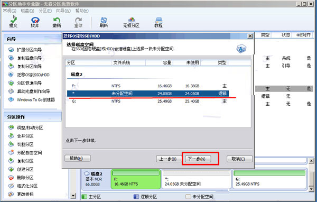
Task: Select the F: NTFS partition row
Action: 148,86
